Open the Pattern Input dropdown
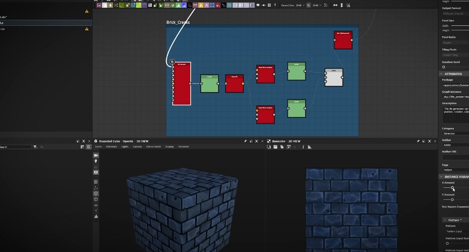Image resolution: width=469 pixels, height=252 pixels. point(457,232)
